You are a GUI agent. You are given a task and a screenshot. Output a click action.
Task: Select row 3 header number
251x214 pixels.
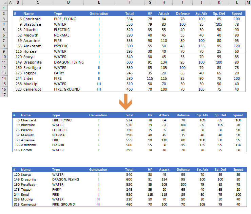tap(4, 19)
